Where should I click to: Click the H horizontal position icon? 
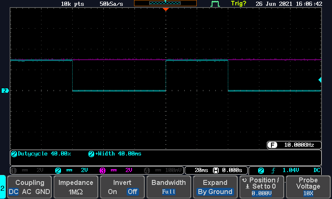[x=216, y=170]
